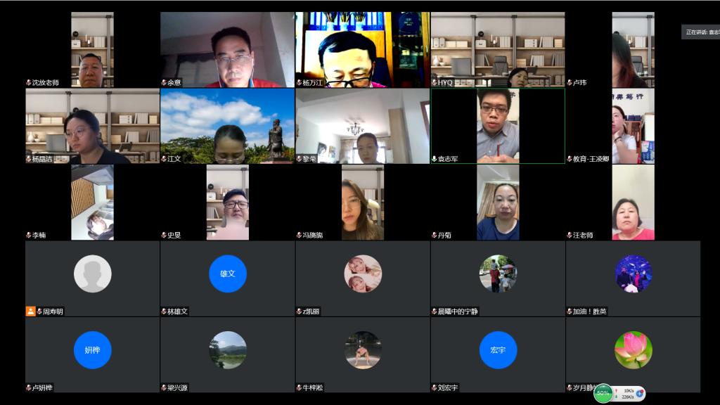Click the microphone icon next to 袁志军
The image size is (720, 405).
[435, 159]
